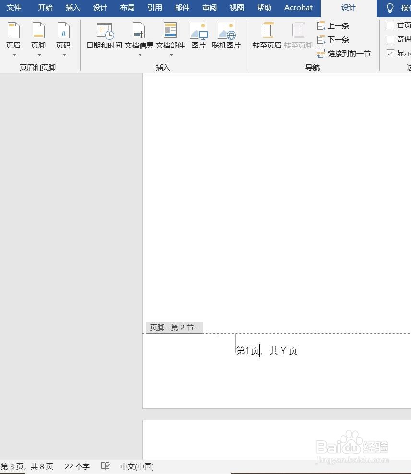Insert a 联机图片 online picture

226,36
